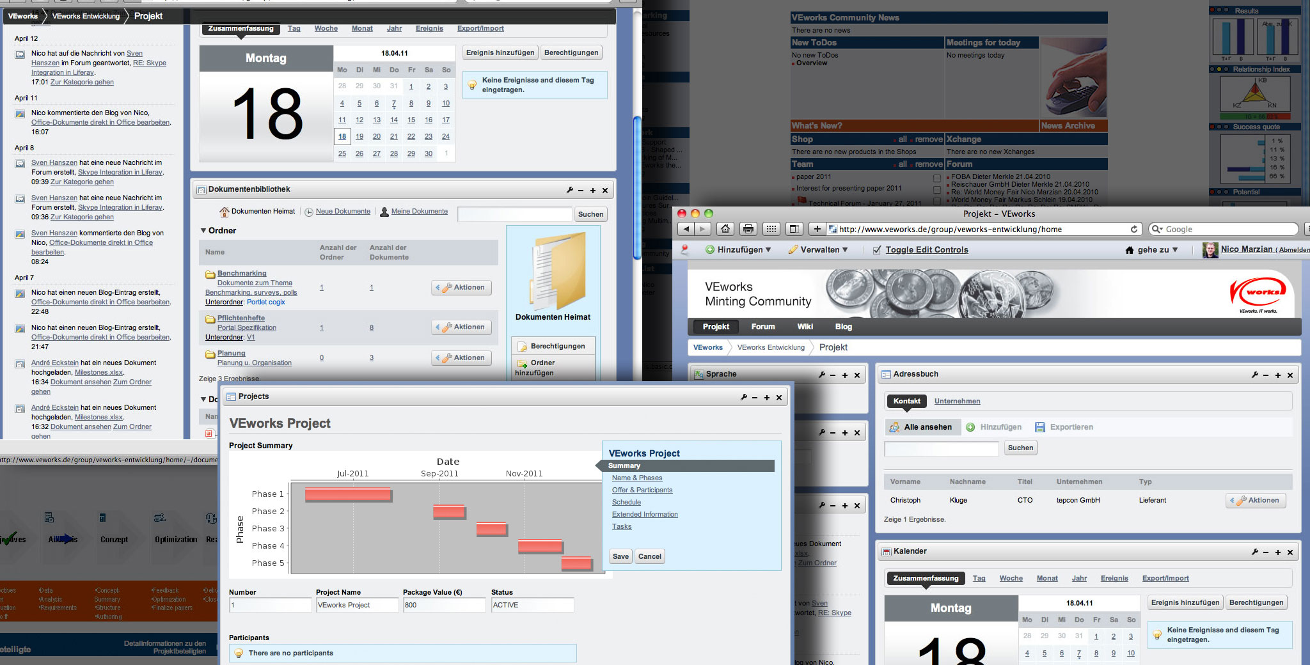Open the Hinzufügen dropdown menu
The image size is (1310, 665).
[x=739, y=250]
